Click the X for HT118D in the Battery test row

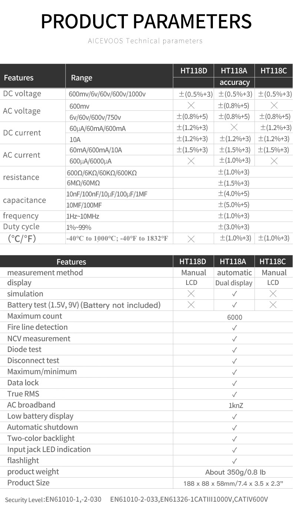[x=191, y=305]
